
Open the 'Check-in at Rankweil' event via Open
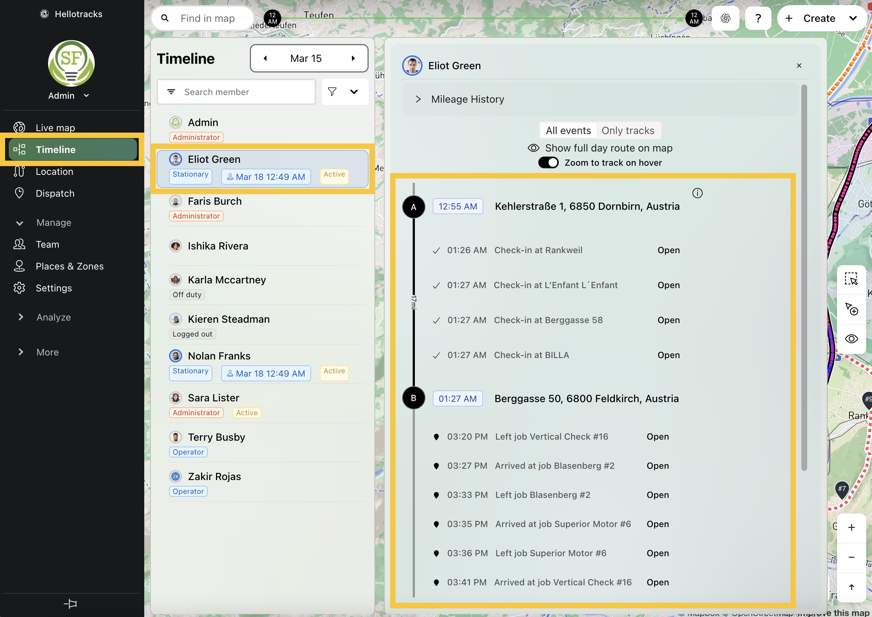click(x=668, y=250)
